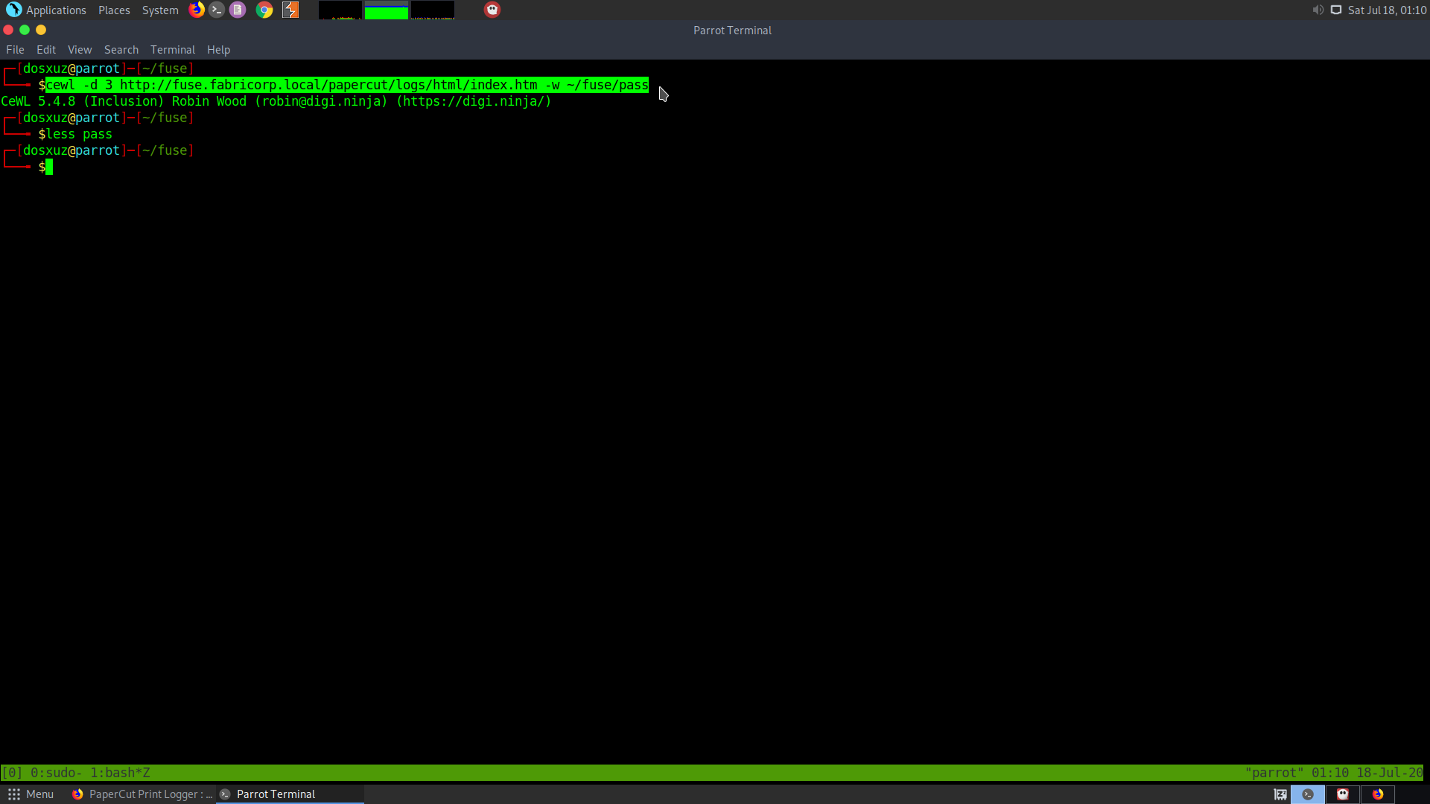Open the Places menu

114,10
